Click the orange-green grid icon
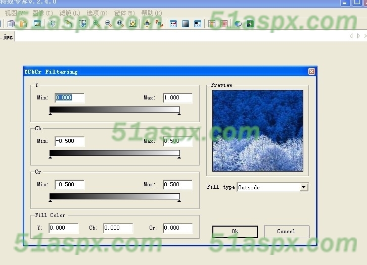 coord(212,24)
